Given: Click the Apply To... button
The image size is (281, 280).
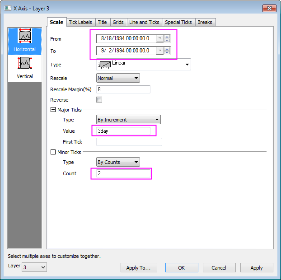Looking at the screenshot, I should (x=138, y=268).
